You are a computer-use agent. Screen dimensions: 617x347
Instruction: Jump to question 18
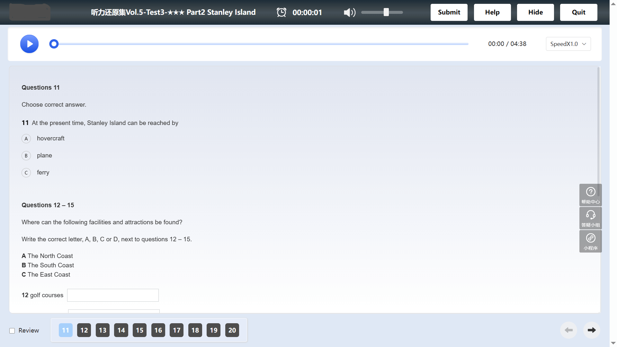[x=195, y=330]
